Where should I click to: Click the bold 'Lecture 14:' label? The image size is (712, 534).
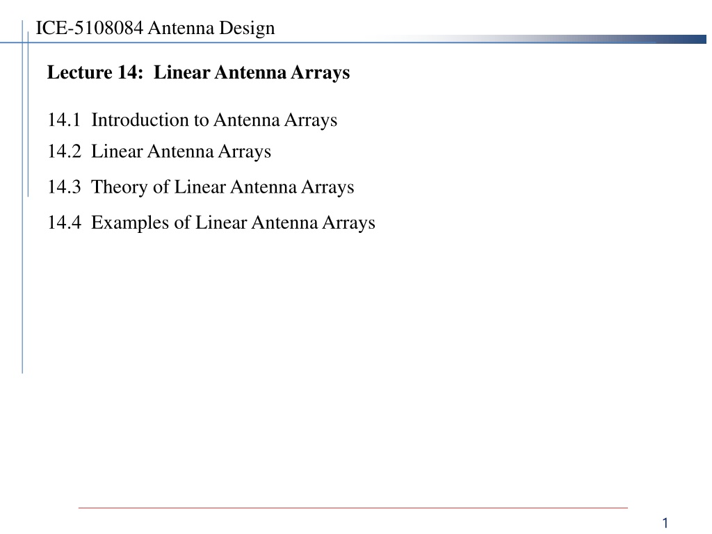[x=95, y=72]
